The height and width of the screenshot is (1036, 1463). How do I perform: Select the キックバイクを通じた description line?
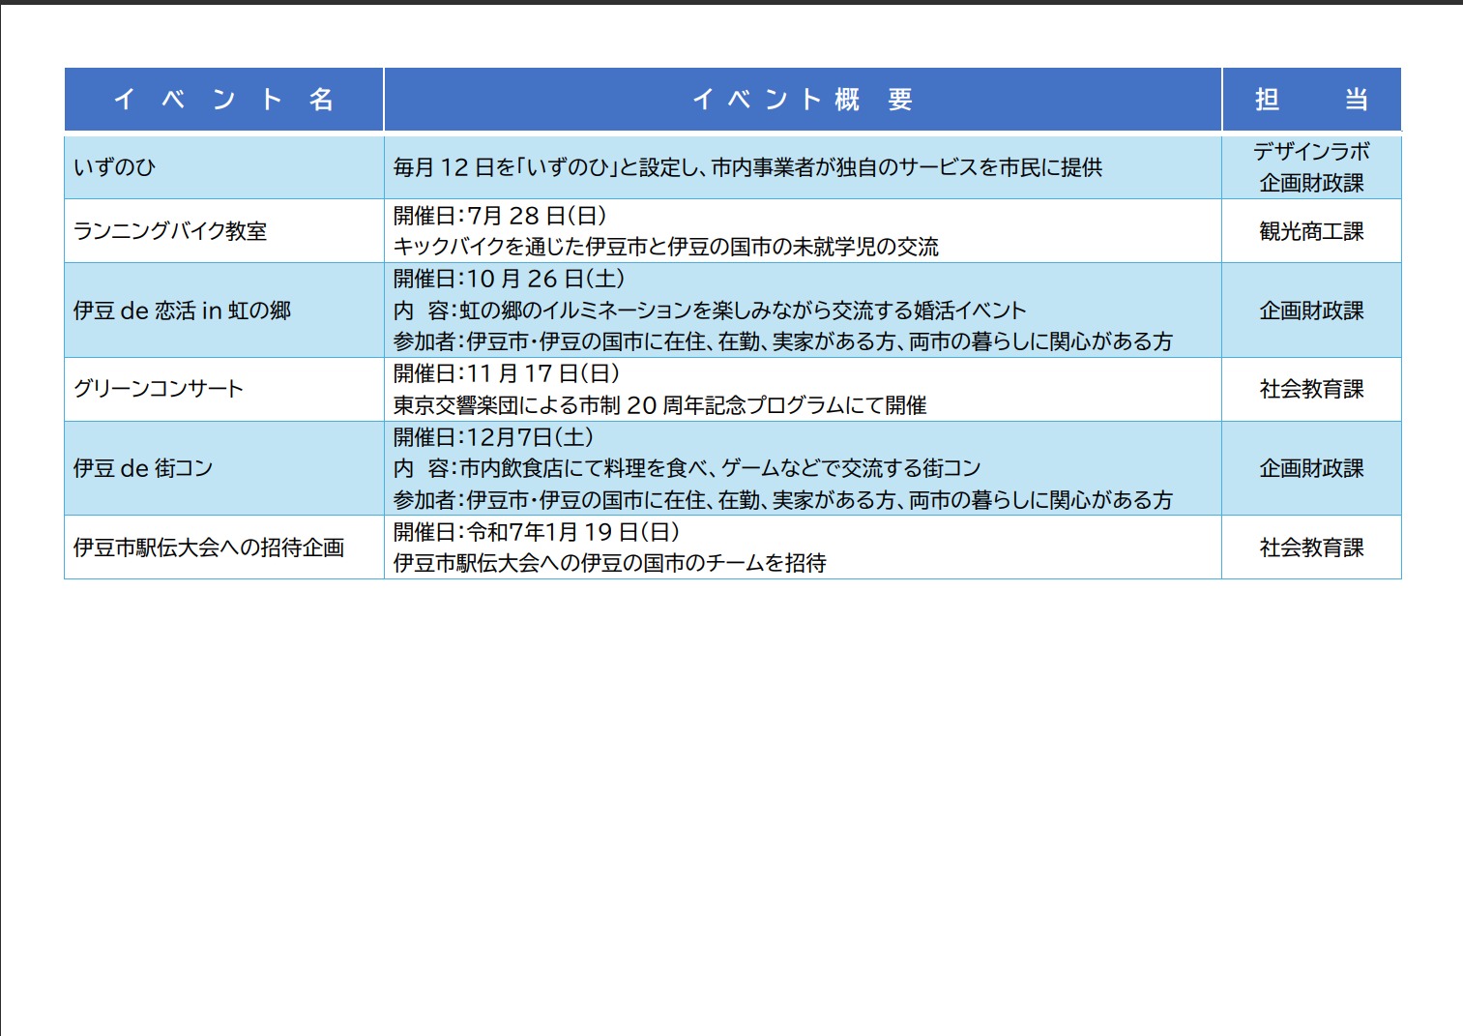coord(665,247)
